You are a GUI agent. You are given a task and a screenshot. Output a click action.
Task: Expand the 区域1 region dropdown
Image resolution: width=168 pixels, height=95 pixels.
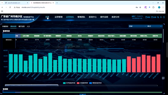point(138,26)
